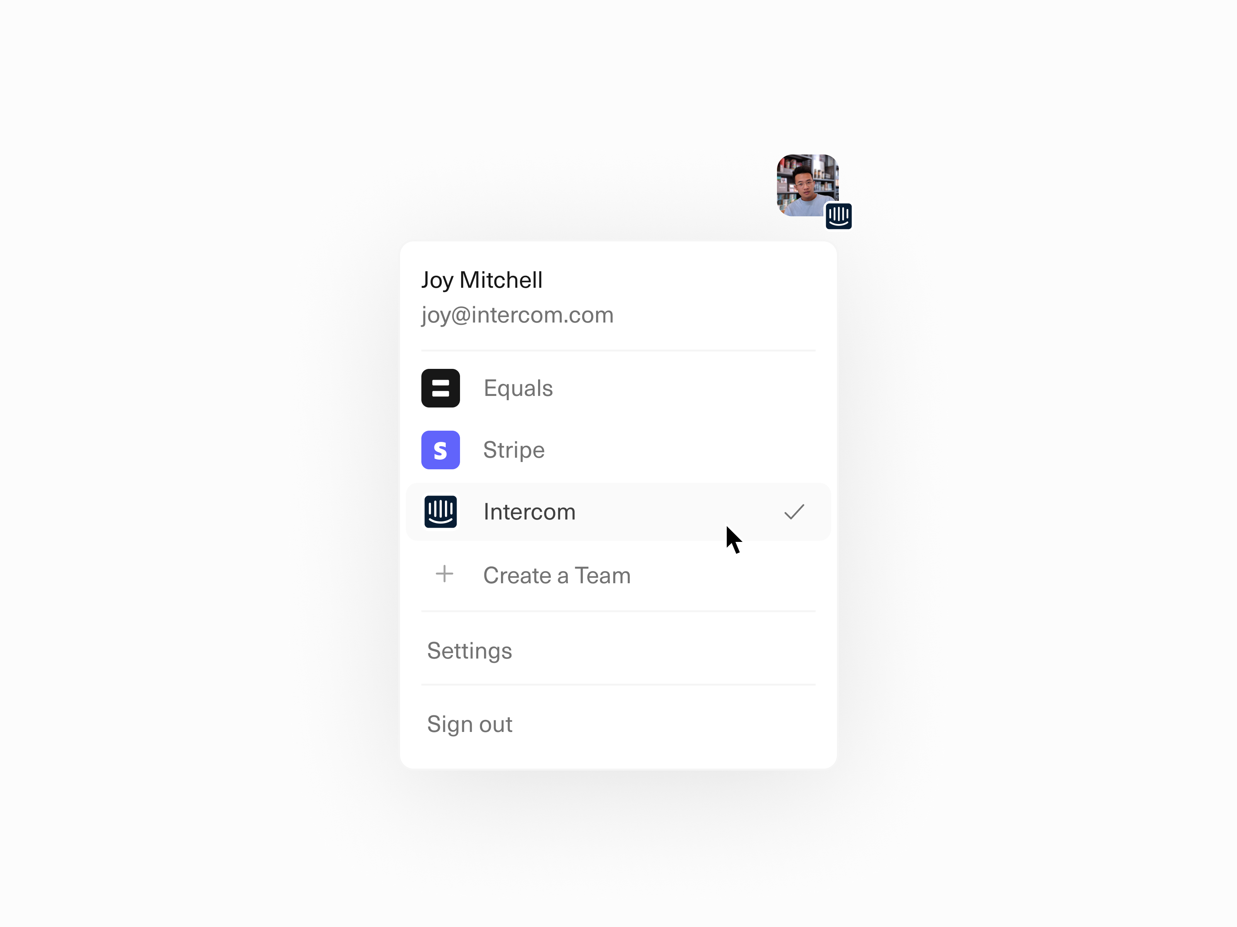Click the plus icon beside Create a Team
This screenshot has width=1237, height=927.
click(x=445, y=574)
